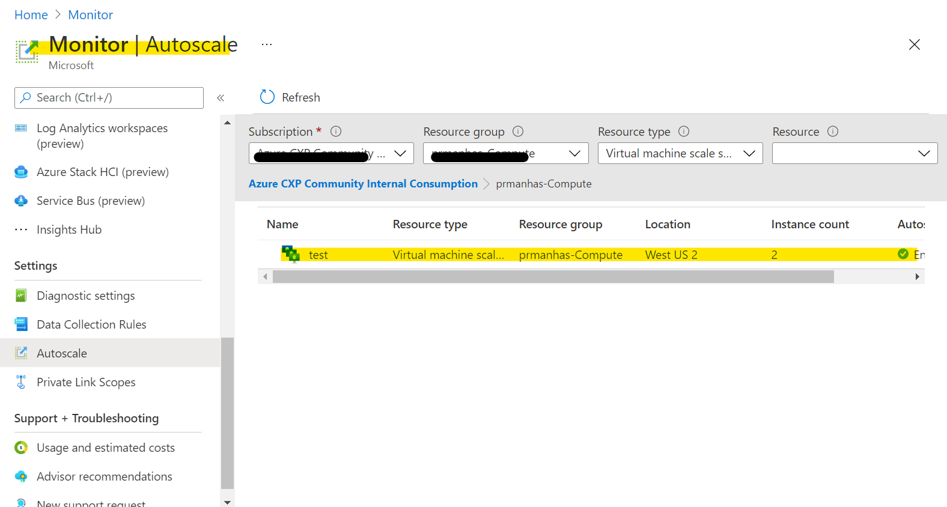This screenshot has width=947, height=507.
Task: Click the Subscription info icon
Action: (336, 131)
